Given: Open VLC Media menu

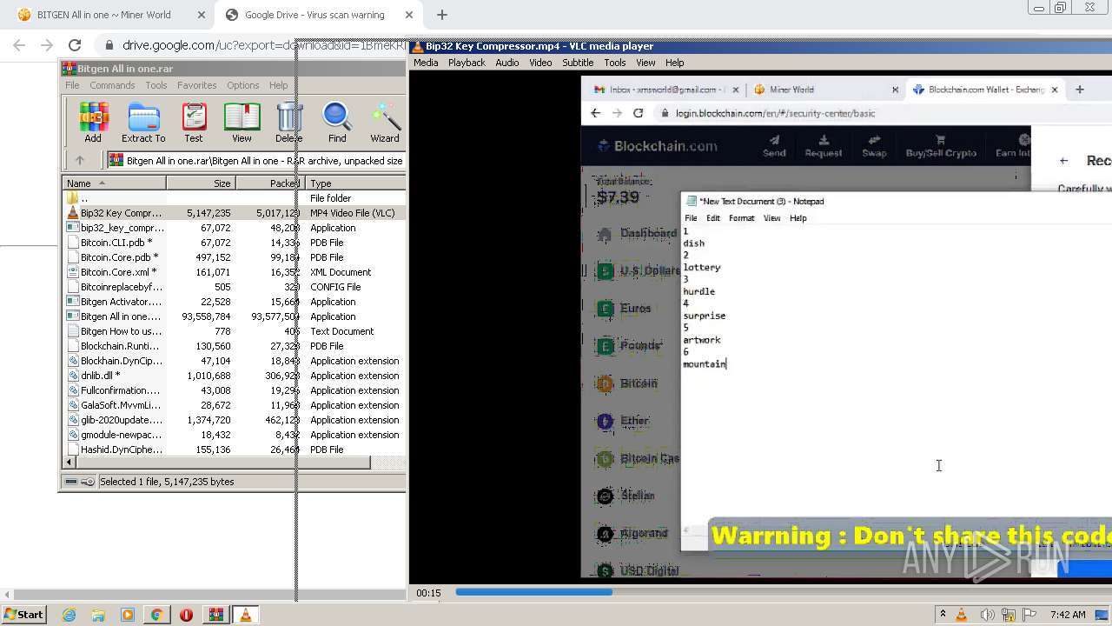Looking at the screenshot, I should [x=426, y=63].
